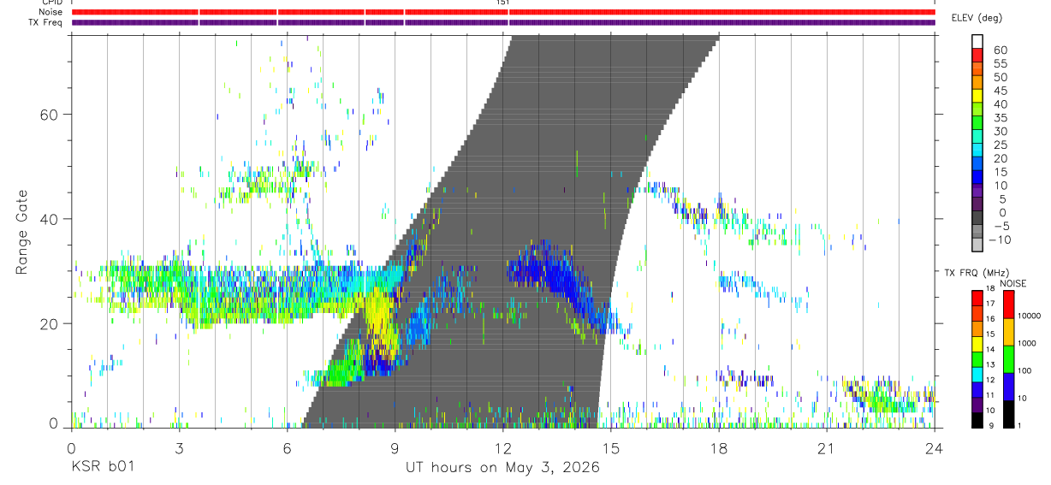Image resolution: width=1051 pixels, height=485 pixels.
Task: Click the 'KSR b01' radar label
Action: (102, 468)
